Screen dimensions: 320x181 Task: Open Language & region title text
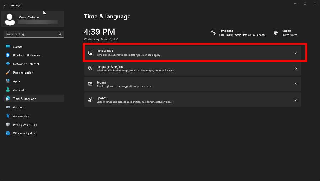coord(110,67)
